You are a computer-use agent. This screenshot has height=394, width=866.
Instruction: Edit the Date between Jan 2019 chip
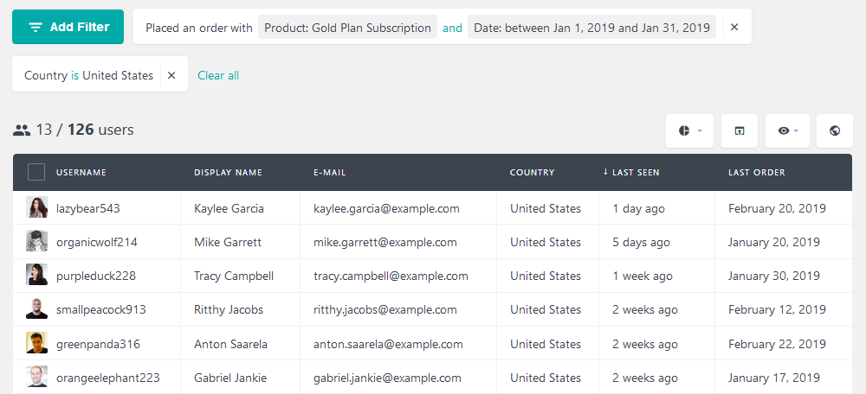[591, 28]
